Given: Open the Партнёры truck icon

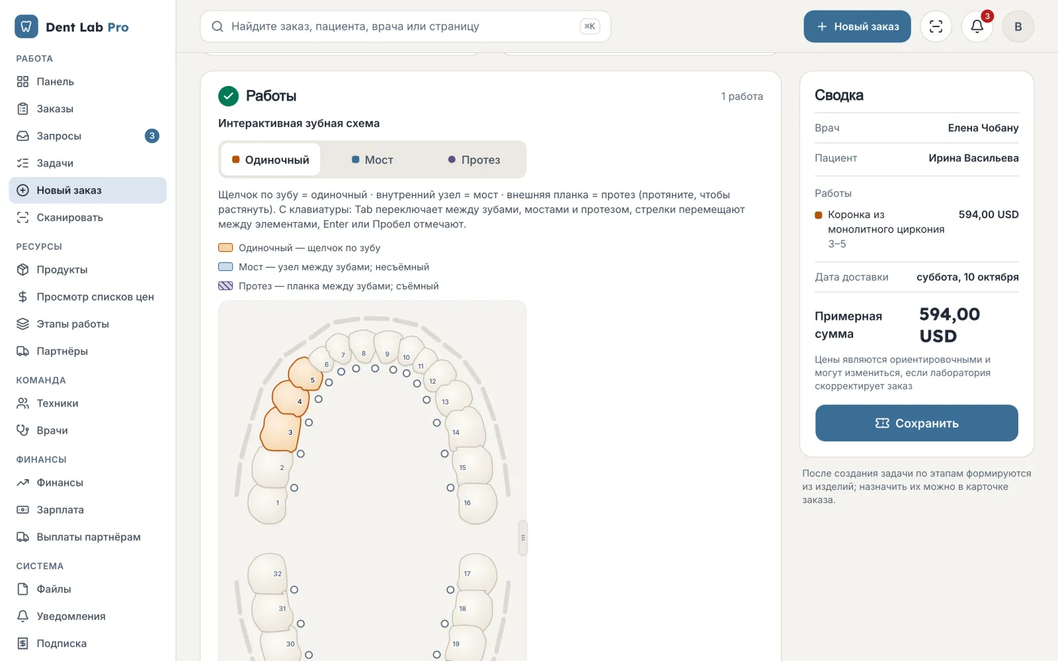Looking at the screenshot, I should point(22,351).
